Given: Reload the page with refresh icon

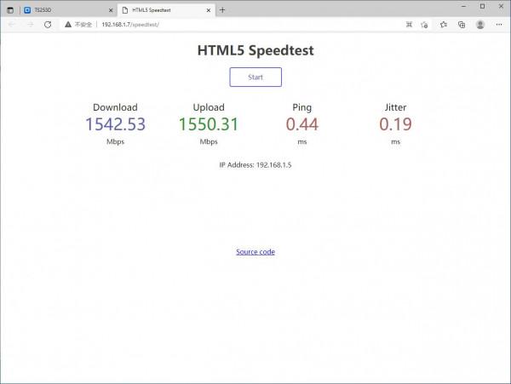Looking at the screenshot, I should pyautogui.click(x=49, y=25).
